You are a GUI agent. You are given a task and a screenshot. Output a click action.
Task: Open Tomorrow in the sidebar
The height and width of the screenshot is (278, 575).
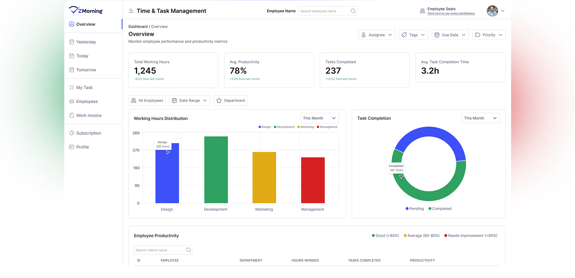point(93,70)
